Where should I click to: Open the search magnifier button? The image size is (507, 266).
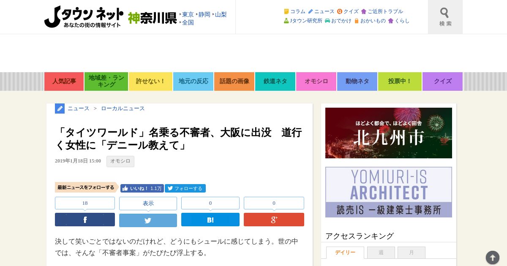point(445,17)
